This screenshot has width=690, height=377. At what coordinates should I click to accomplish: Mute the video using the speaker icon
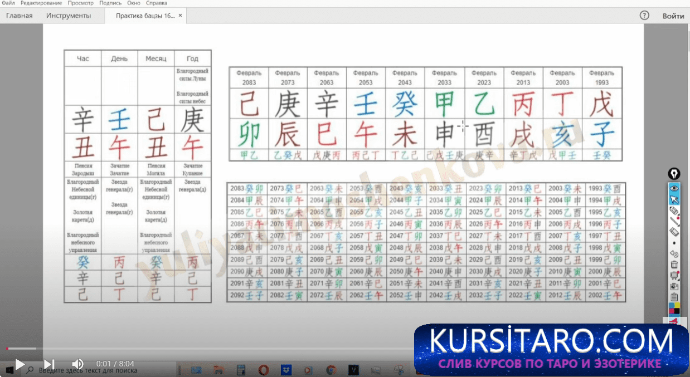pyautogui.click(x=77, y=364)
